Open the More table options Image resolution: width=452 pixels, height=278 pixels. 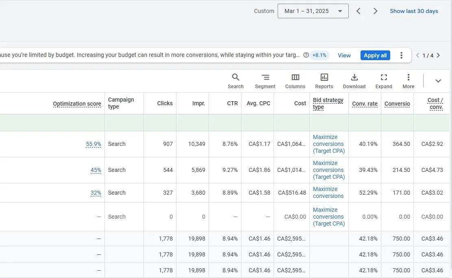coord(409,81)
